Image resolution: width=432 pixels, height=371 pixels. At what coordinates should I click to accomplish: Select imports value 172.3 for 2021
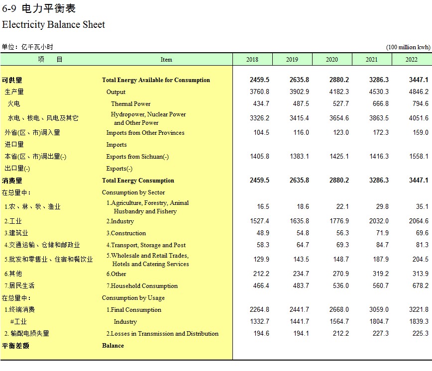tap(381, 132)
